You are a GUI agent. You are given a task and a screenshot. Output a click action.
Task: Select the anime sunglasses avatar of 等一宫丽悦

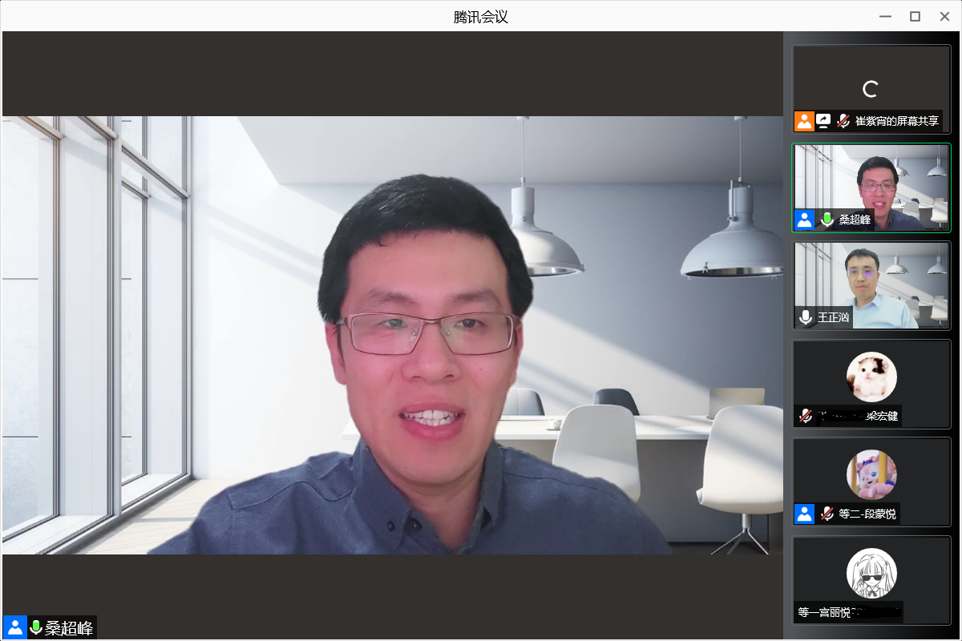tap(871, 573)
